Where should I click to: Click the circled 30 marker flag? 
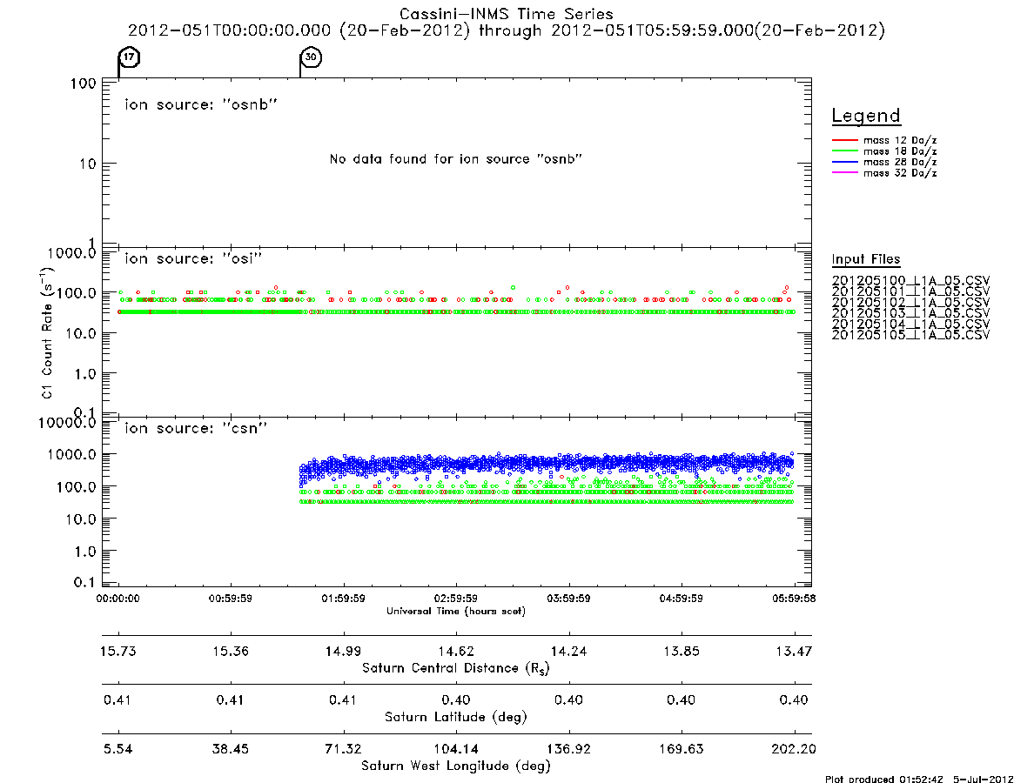[311, 57]
